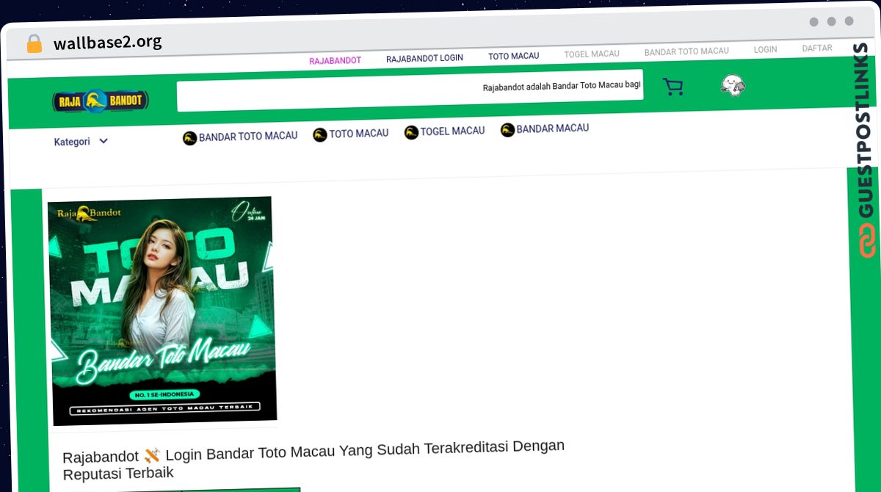881x492 pixels.
Task: Open the TOTO MACAU category link
Action: pyautogui.click(x=358, y=134)
